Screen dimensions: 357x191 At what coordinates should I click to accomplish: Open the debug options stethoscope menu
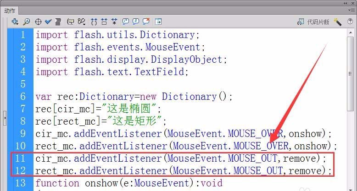81,22
